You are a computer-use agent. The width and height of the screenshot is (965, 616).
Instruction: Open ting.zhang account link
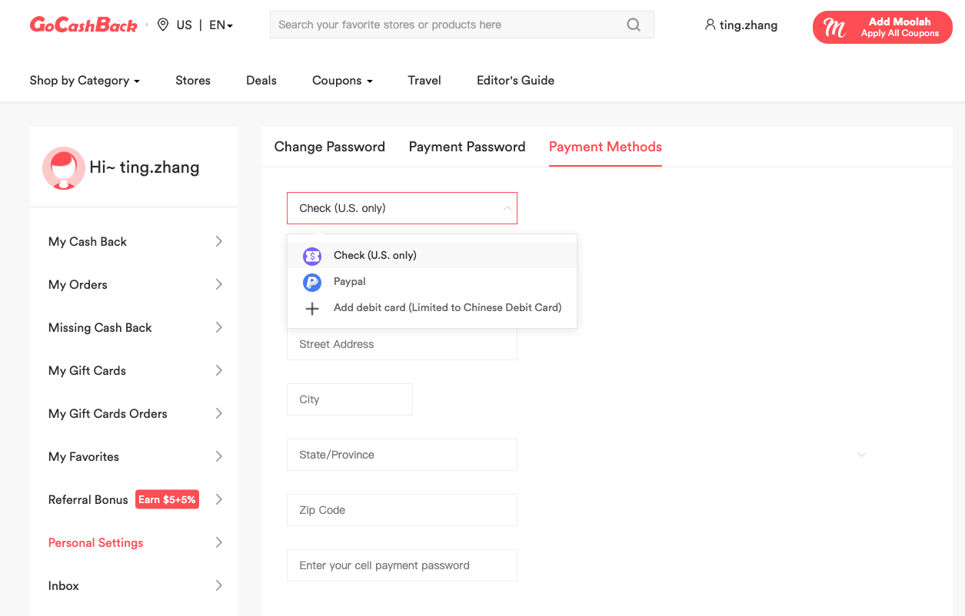741,25
